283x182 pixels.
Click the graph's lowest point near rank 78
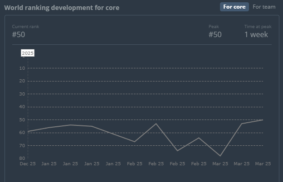pos(220,156)
